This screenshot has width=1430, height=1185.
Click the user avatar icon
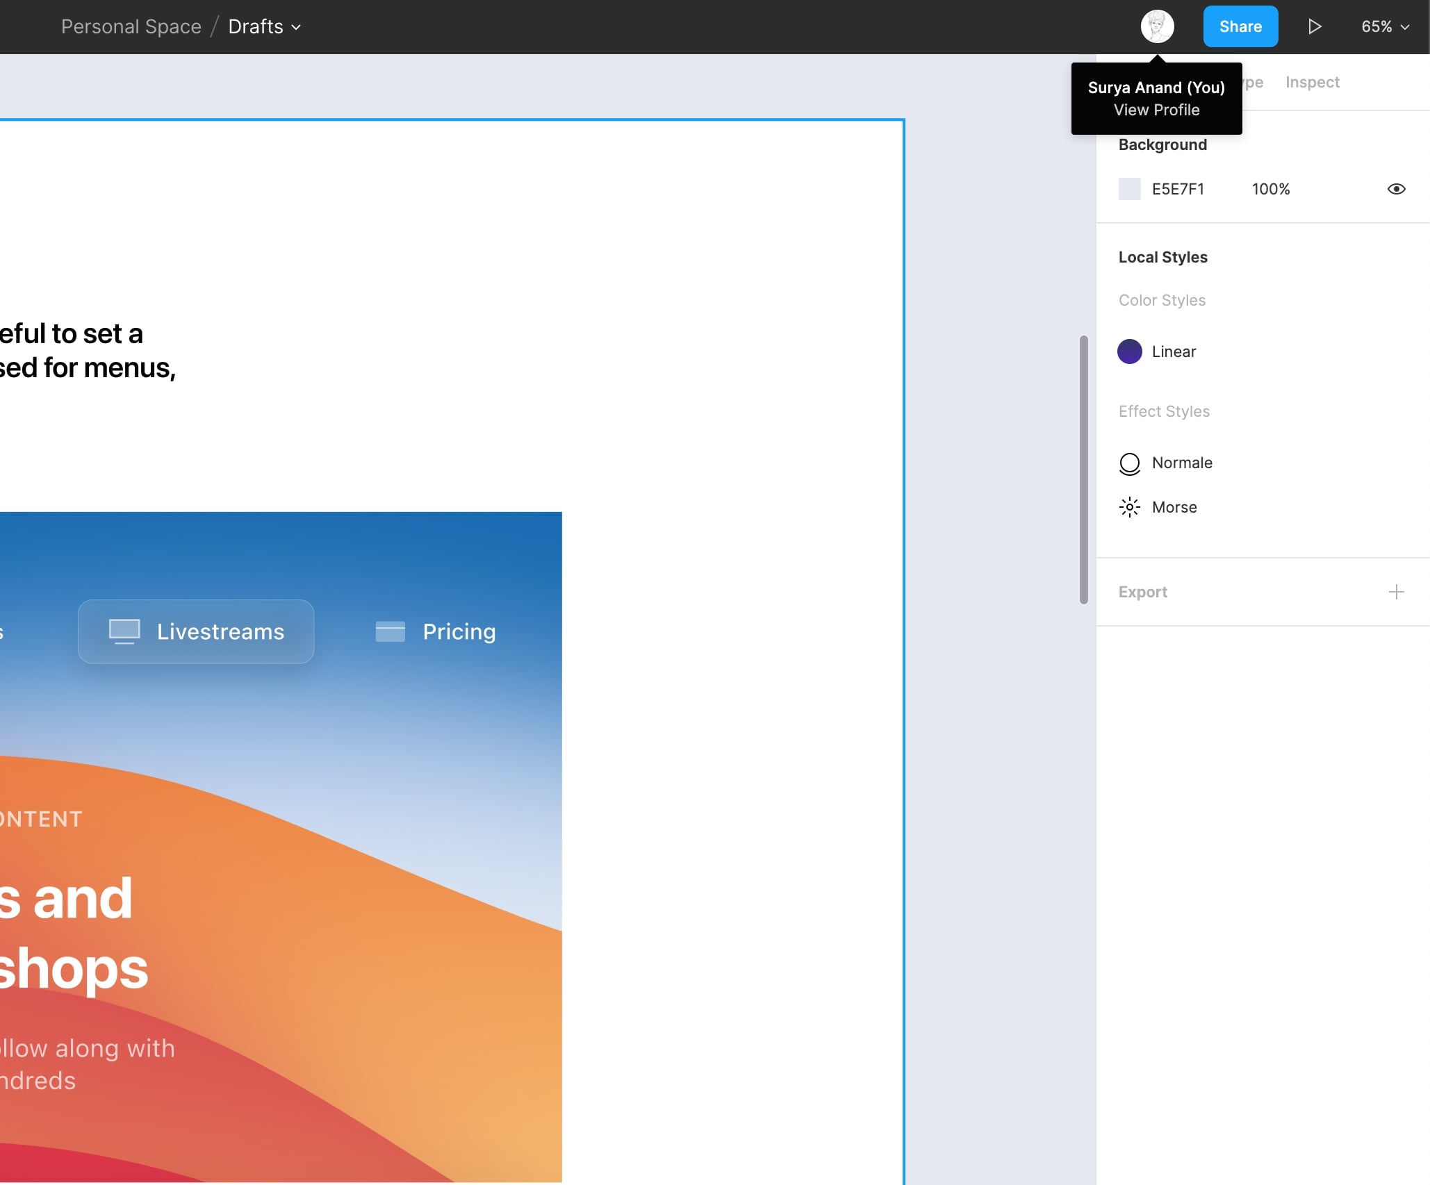point(1157,27)
